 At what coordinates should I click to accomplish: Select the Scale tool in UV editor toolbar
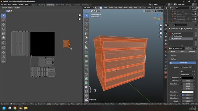pyautogui.click(x=3, y=34)
